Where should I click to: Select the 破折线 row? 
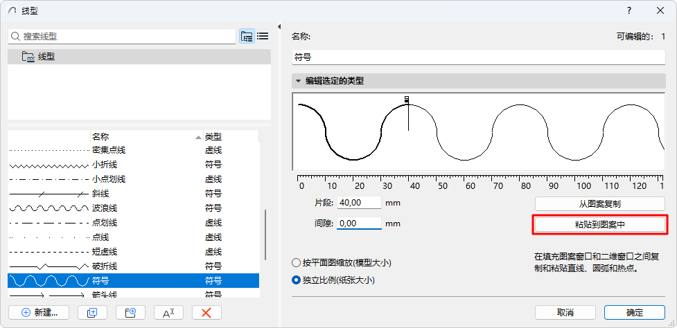[x=134, y=266]
